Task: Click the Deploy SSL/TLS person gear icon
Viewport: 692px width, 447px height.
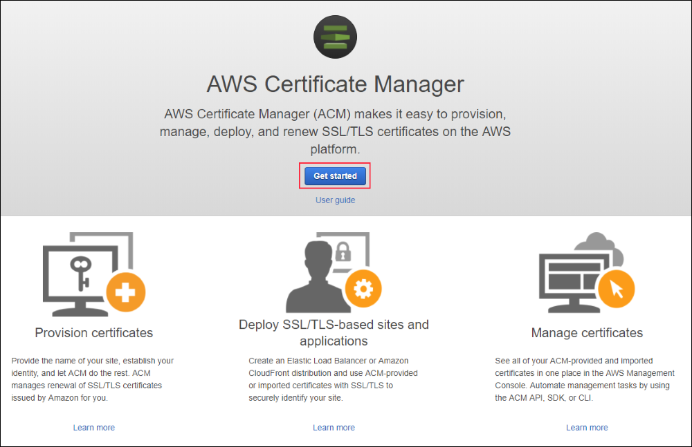Action: (x=334, y=272)
